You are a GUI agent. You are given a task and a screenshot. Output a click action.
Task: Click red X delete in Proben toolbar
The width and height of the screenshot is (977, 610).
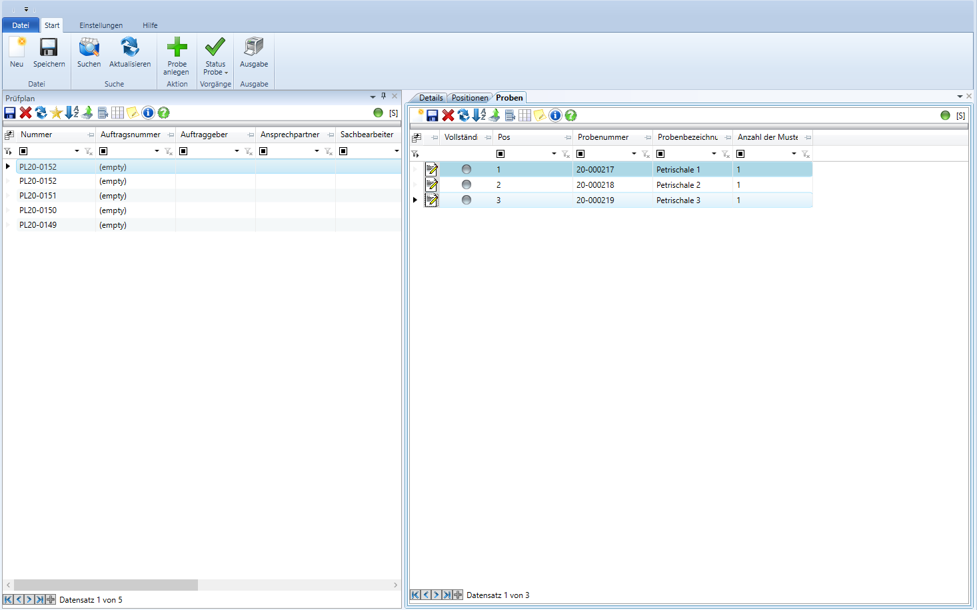(x=448, y=115)
